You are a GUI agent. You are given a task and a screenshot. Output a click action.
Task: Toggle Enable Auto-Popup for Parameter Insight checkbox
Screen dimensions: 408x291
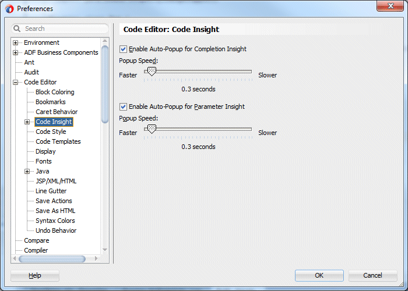123,107
